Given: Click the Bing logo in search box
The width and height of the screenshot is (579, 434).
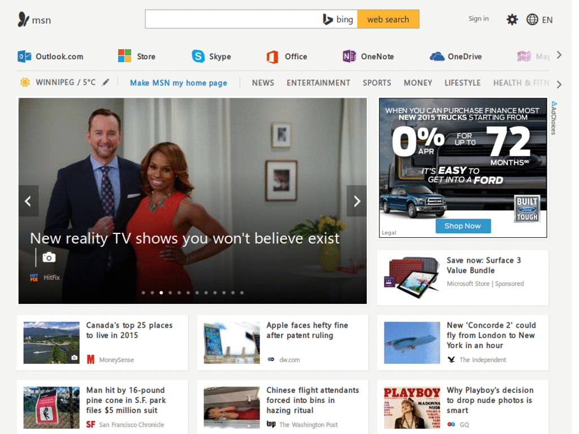Looking at the screenshot, I should [338, 19].
